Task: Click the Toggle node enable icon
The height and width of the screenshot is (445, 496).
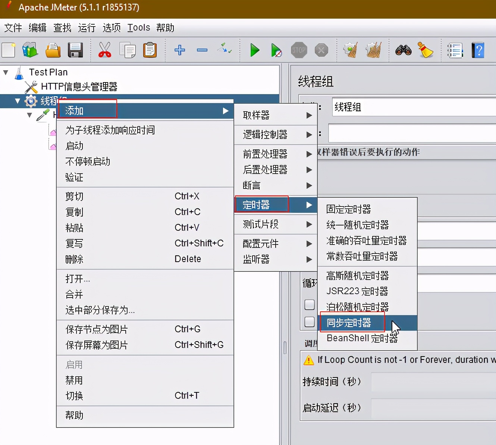Action: 225,49
